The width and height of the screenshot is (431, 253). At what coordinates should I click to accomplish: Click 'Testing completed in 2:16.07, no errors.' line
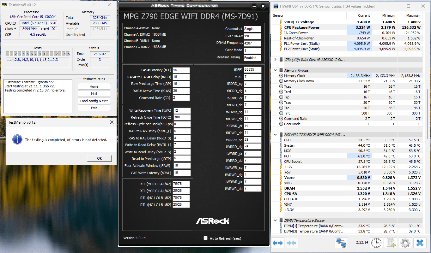click(x=35, y=90)
